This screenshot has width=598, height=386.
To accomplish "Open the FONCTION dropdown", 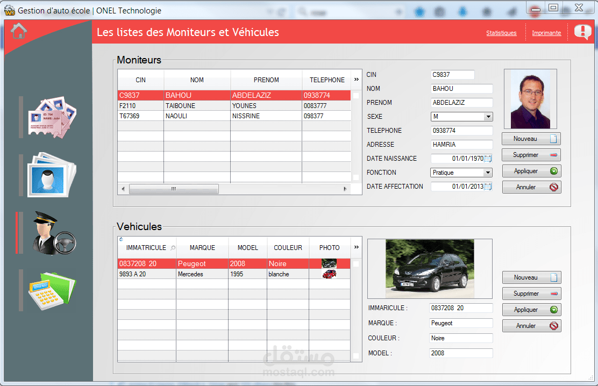I will (488, 173).
